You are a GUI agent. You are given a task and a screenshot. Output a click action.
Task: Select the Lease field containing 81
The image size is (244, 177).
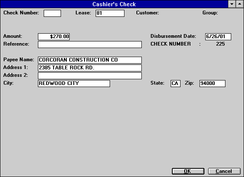pyautogui.click(x=110, y=13)
